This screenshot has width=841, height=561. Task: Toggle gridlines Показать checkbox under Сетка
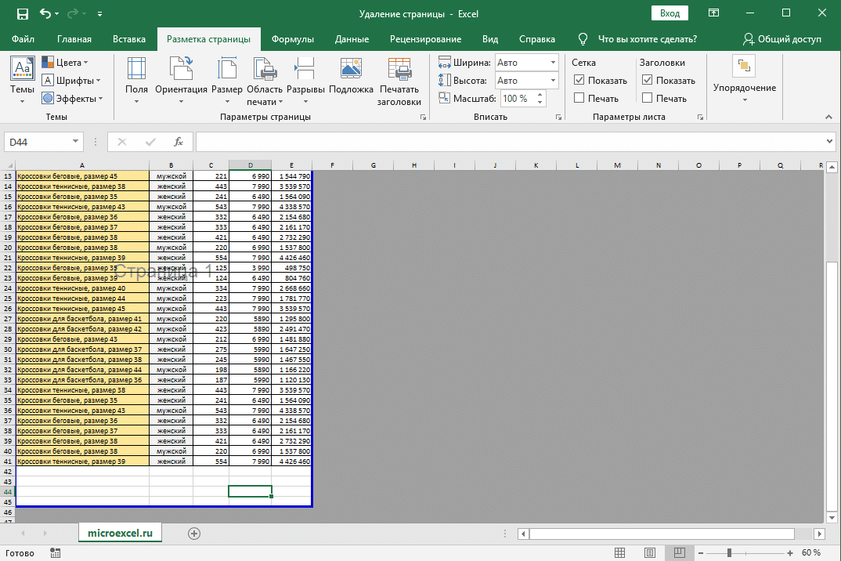click(579, 81)
